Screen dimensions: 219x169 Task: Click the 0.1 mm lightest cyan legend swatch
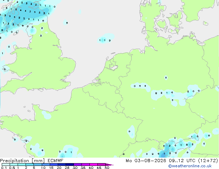pyautogui.click(x=6, y=165)
